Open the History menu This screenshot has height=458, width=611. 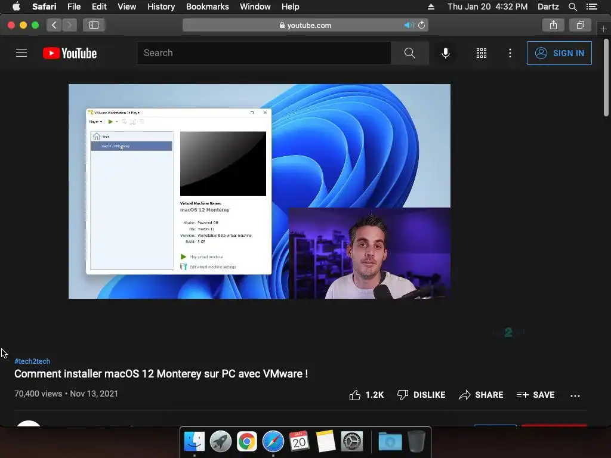161,7
